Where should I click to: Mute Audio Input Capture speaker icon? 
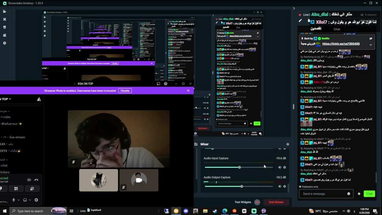pyautogui.click(x=280, y=167)
